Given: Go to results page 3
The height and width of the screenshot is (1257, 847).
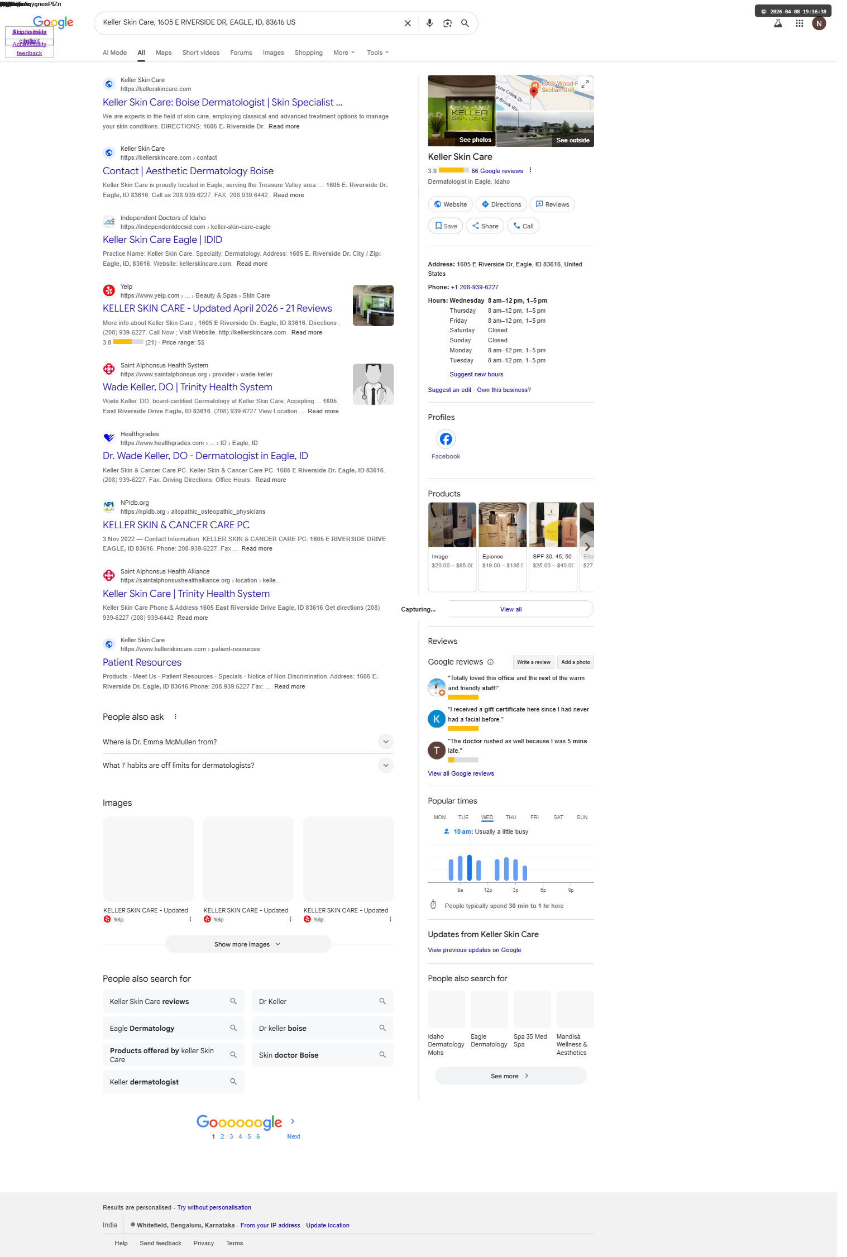Looking at the screenshot, I should tap(231, 1136).
